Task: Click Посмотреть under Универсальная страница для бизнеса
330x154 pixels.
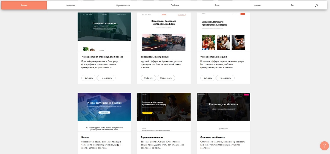Action: (x=106, y=78)
